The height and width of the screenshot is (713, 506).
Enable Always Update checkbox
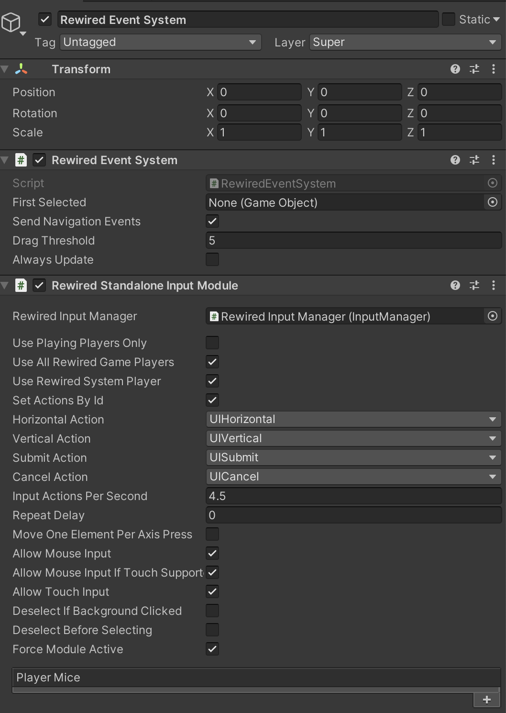[212, 259]
